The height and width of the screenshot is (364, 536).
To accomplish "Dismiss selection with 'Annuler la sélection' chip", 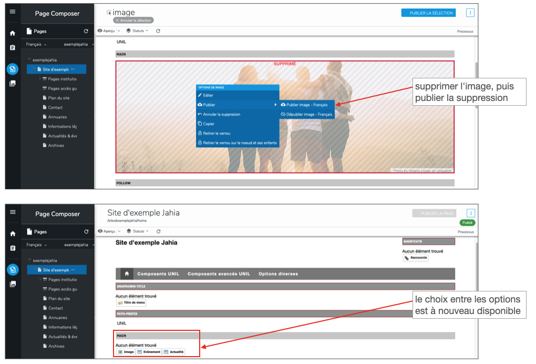I will [133, 21].
